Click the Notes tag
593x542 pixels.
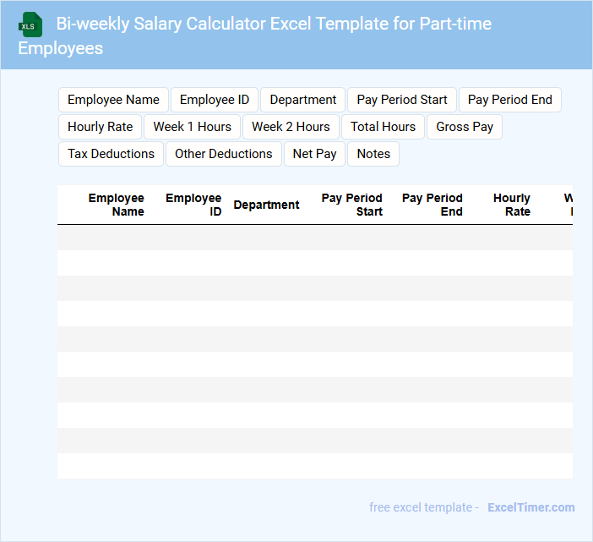click(x=373, y=154)
